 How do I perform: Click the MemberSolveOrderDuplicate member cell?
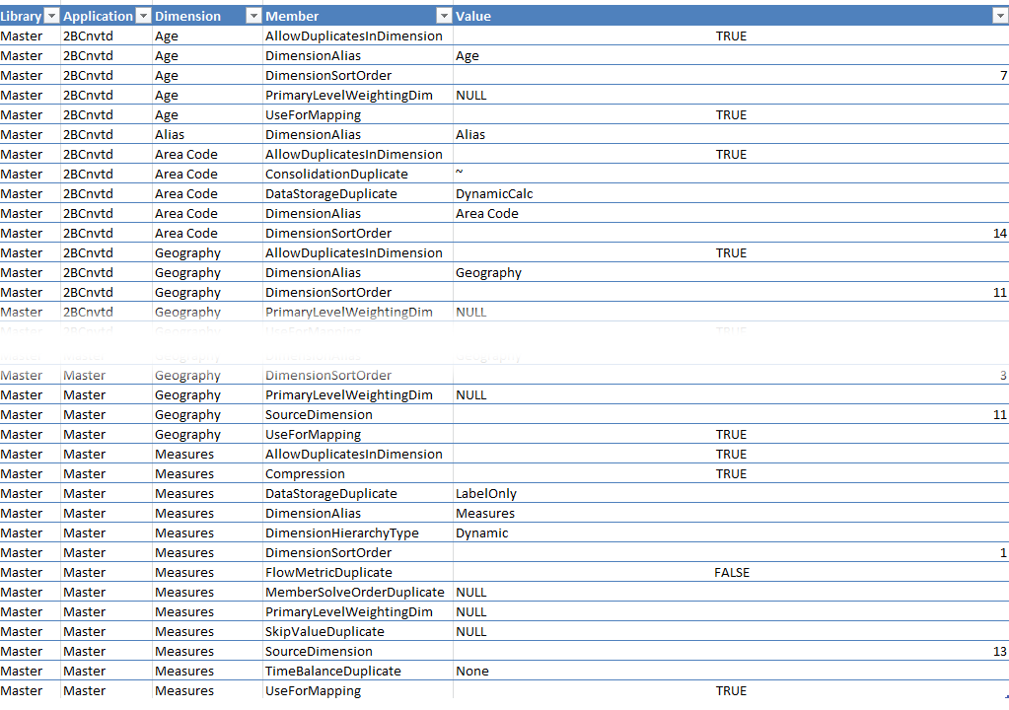pos(358,593)
